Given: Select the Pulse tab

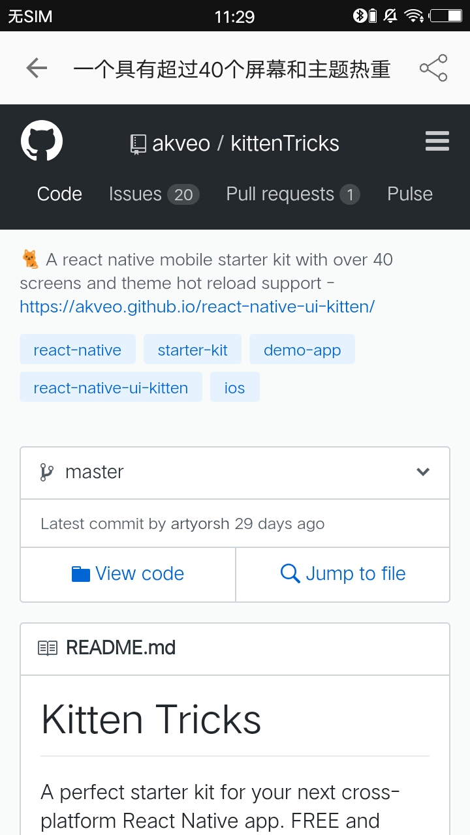Looking at the screenshot, I should 410,194.
